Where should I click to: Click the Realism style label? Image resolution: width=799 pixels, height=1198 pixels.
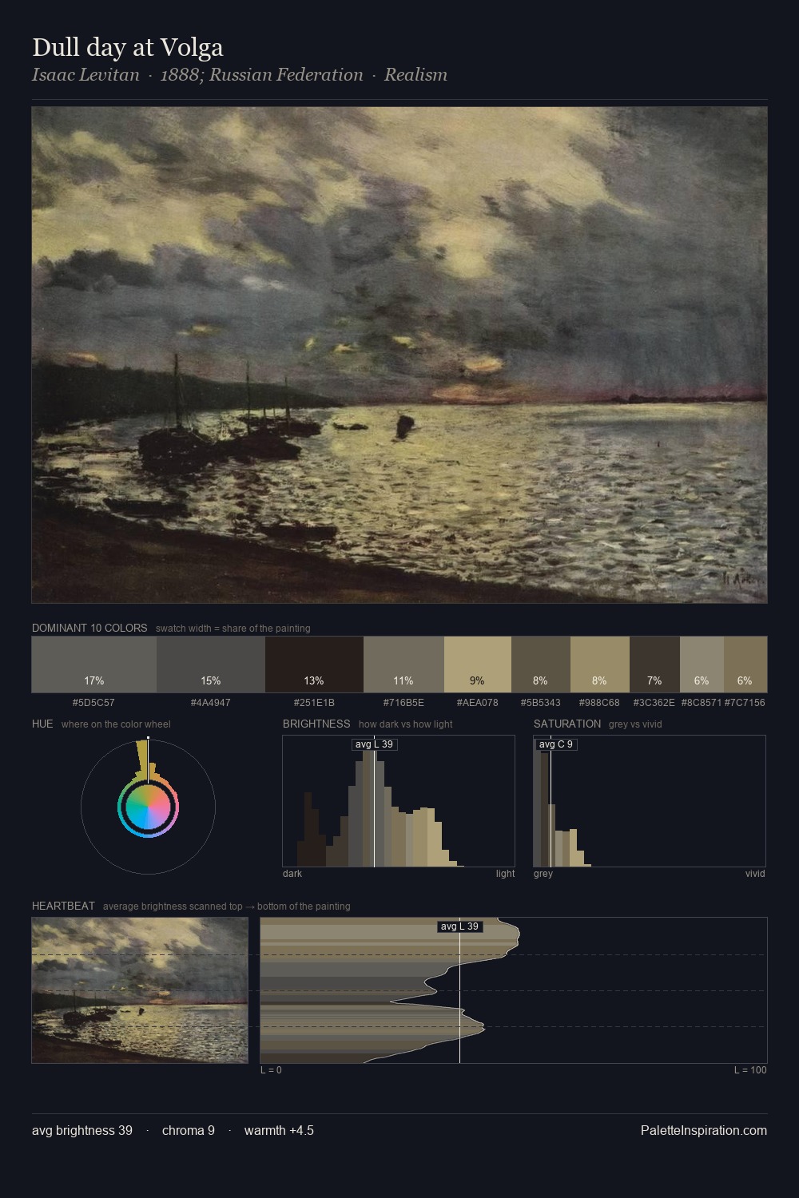[415, 75]
